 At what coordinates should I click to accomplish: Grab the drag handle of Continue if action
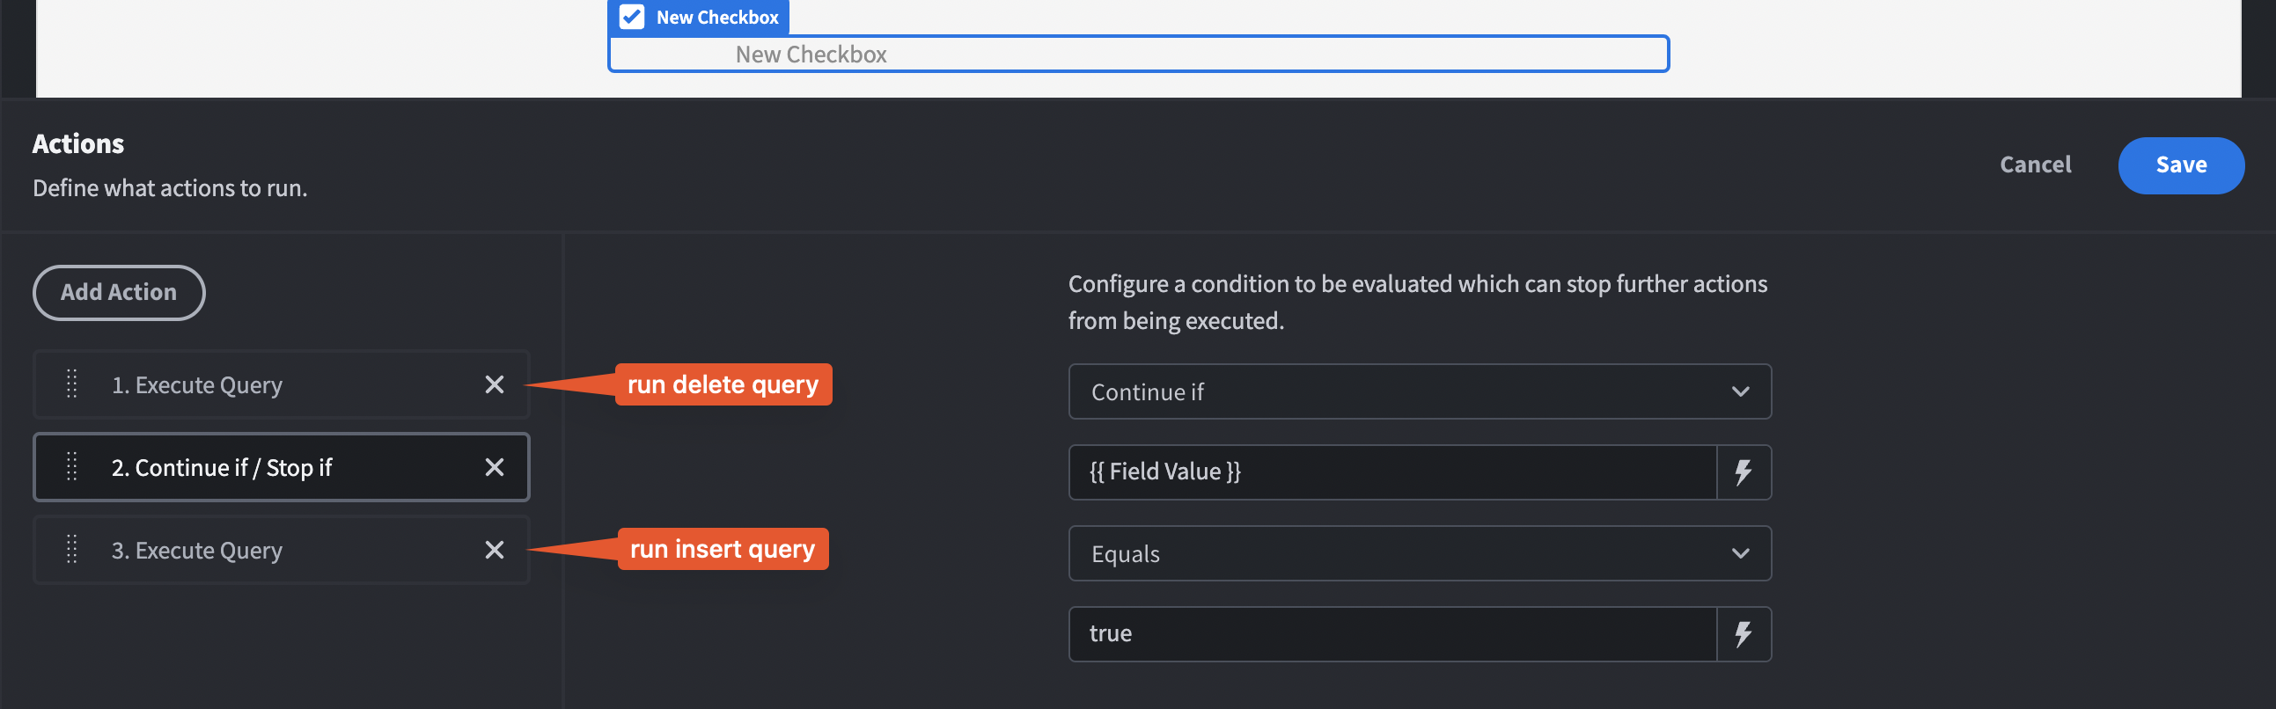pyautogui.click(x=70, y=467)
